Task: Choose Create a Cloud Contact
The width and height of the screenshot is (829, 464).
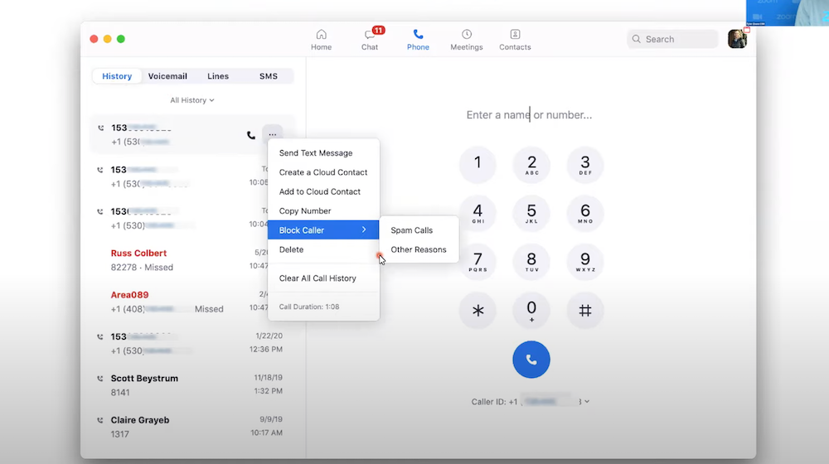Action: pyautogui.click(x=323, y=172)
